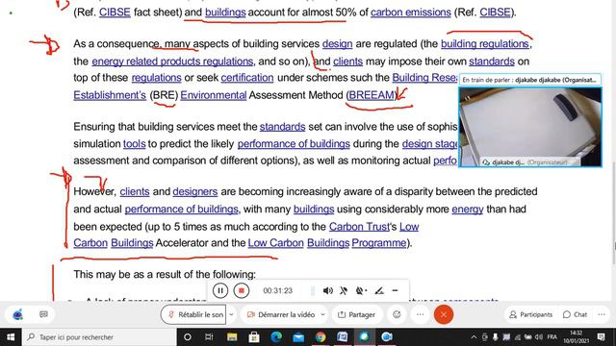Show hidden system tray icons
This screenshot has width=616, height=346.
(474, 337)
